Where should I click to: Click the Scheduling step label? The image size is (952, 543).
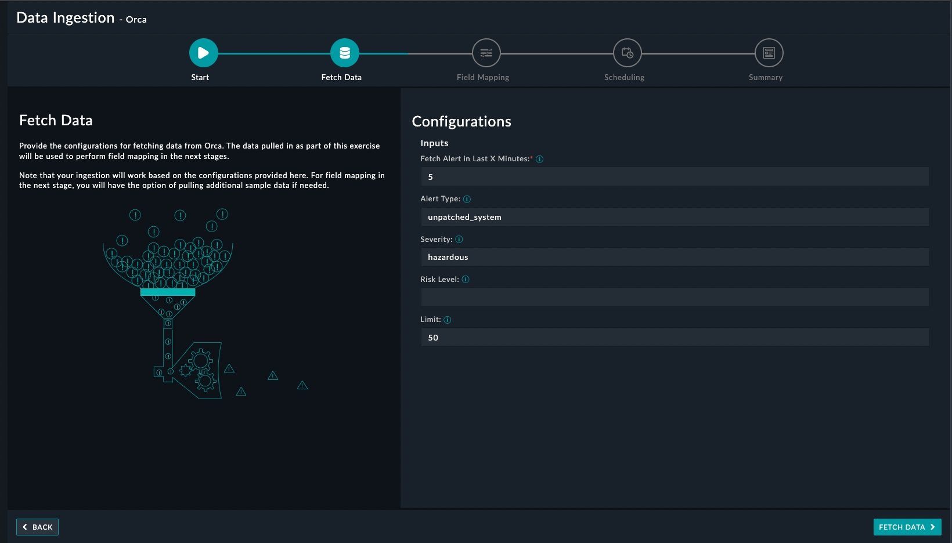point(624,77)
